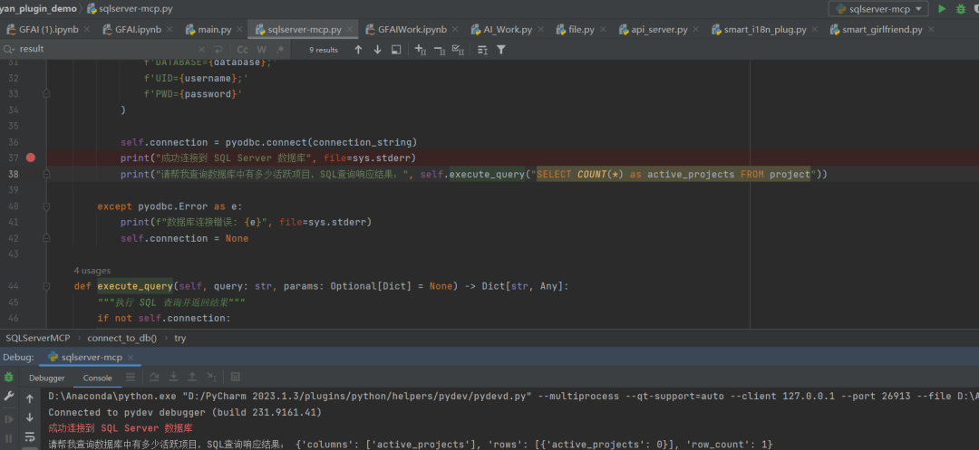Image resolution: width=979 pixels, height=450 pixels.
Task: Switch to the main.py editor tab
Action: pyautogui.click(x=214, y=30)
